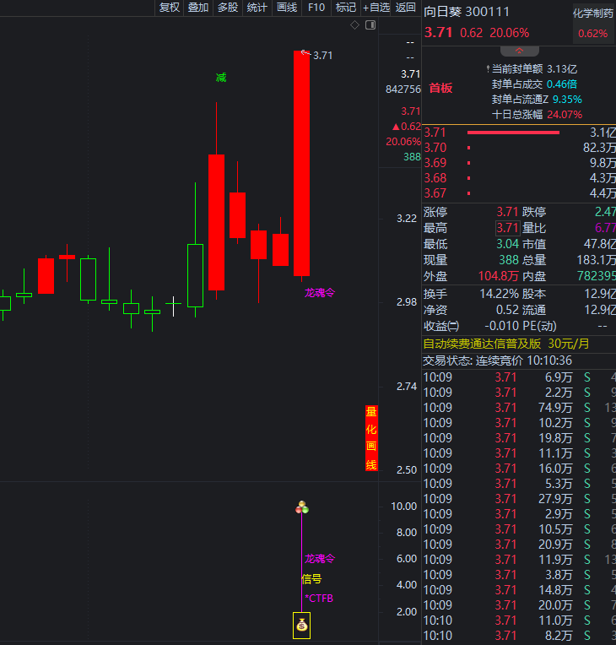The image size is (616, 645).
Task: Click the 首板 label
Action: coord(440,88)
